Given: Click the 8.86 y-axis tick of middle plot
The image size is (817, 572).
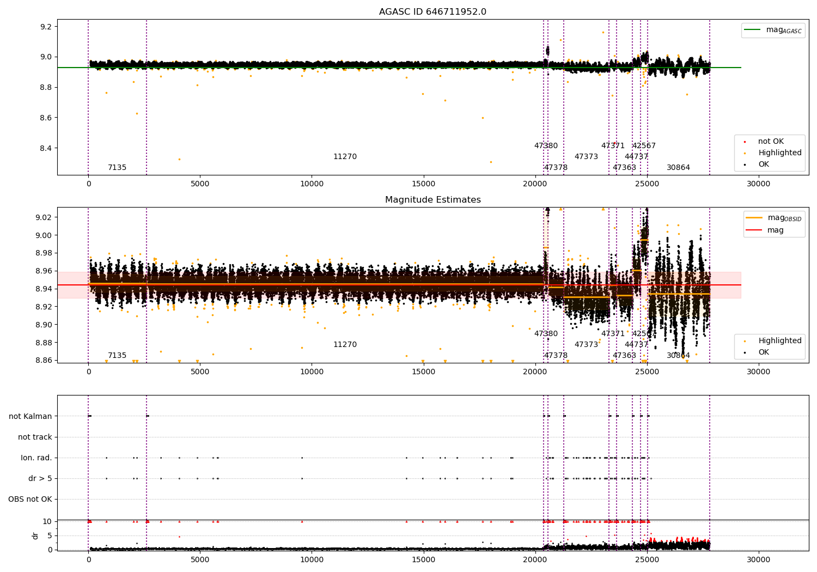Looking at the screenshot, I should coord(44,361).
